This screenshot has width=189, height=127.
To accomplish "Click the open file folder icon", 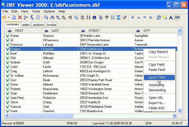I will point(4,17).
